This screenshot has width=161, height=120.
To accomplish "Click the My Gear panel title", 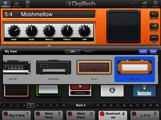I will [11, 51].
